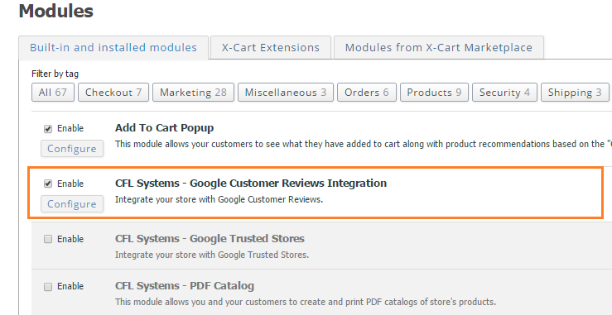Switch to the X-Cart Extensions tab
Image resolution: width=612 pixels, height=315 pixels.
coord(271,48)
